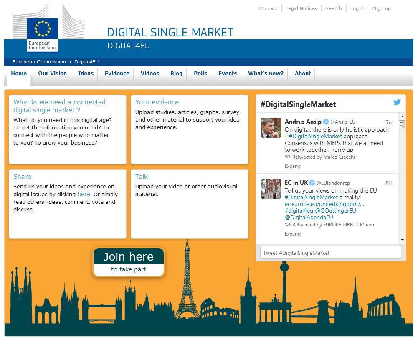
Task: Click the Sign up link
Action: [x=382, y=8]
